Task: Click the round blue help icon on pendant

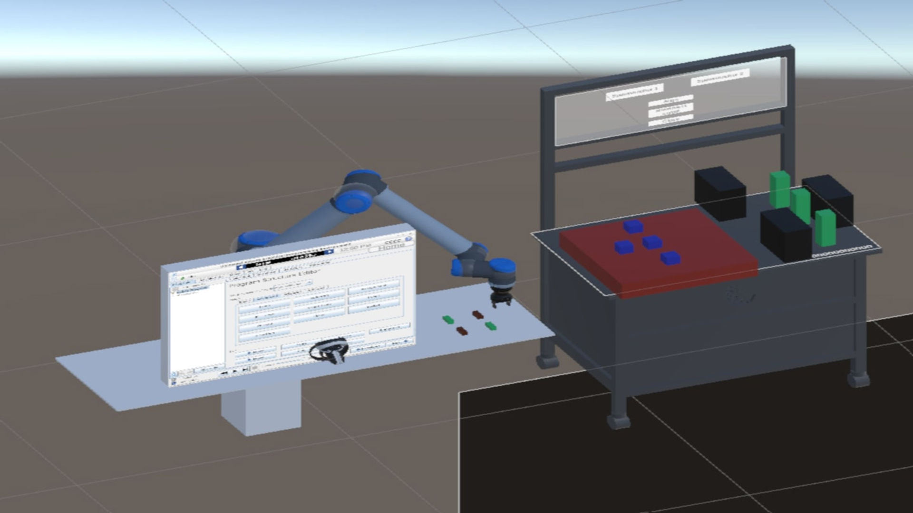Action: (408, 239)
